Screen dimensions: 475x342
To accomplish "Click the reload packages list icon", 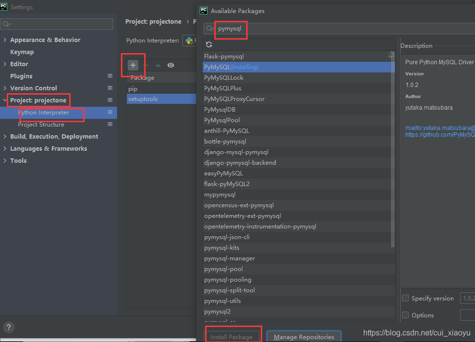I will tap(209, 44).
